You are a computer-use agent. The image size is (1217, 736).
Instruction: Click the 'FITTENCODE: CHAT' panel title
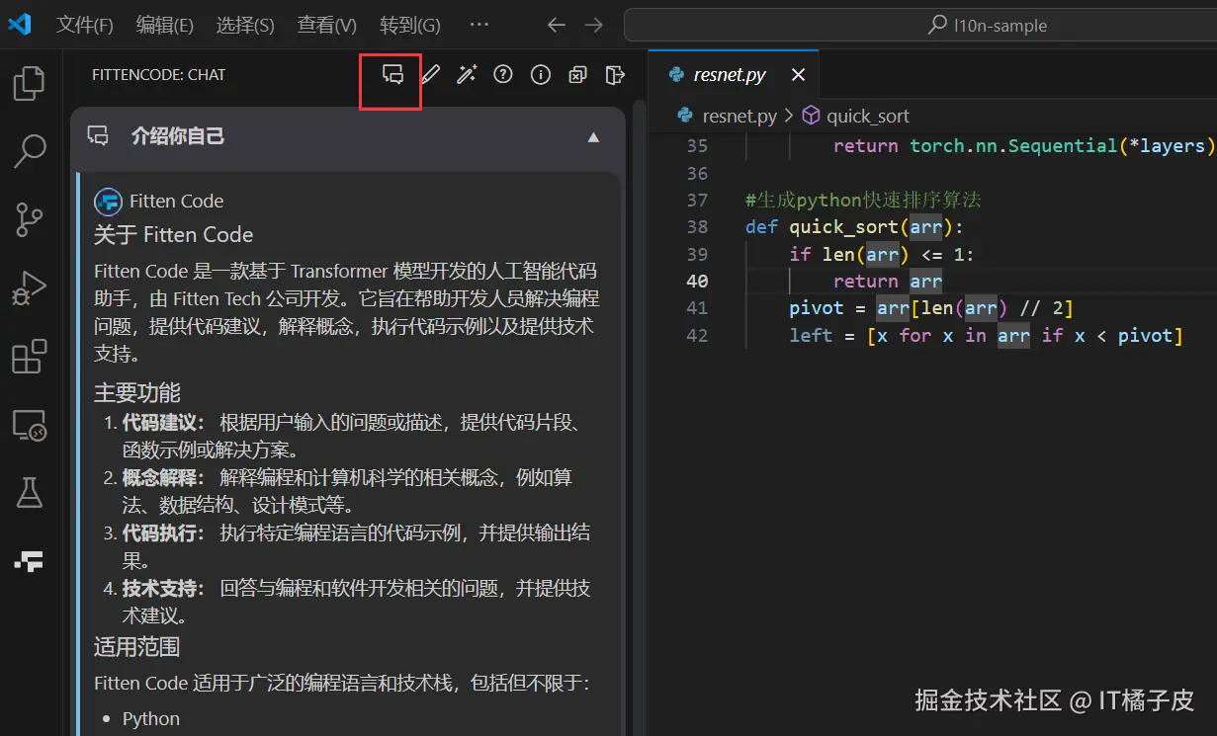pyautogui.click(x=158, y=75)
